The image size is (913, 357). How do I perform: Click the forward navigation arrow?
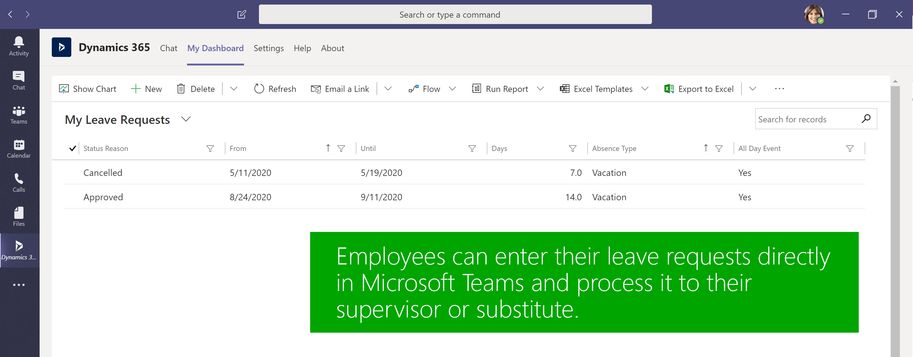28,14
